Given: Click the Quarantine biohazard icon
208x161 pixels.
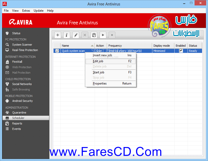Looking at the screenshot, I should [7, 113].
